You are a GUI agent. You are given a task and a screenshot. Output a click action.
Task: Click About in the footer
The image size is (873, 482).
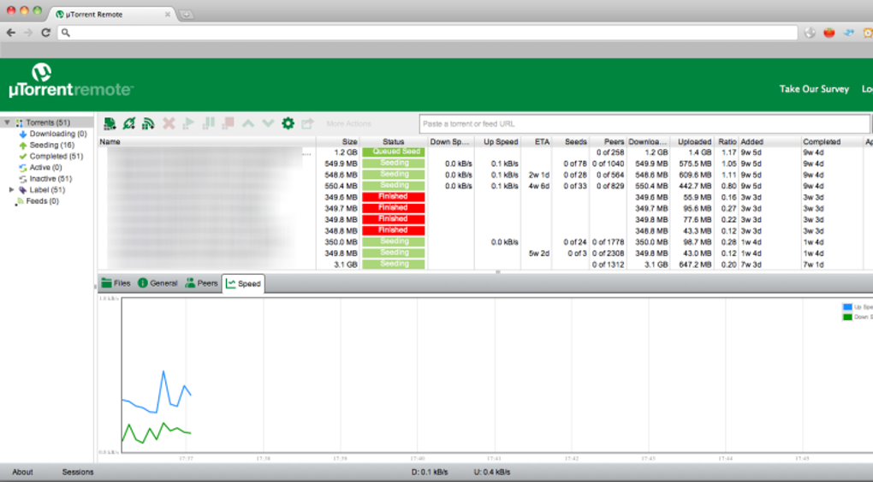point(22,472)
